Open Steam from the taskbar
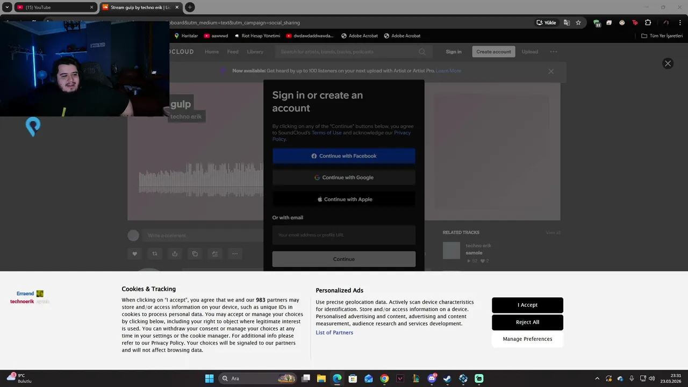This screenshot has width=688, height=387. pos(447,378)
